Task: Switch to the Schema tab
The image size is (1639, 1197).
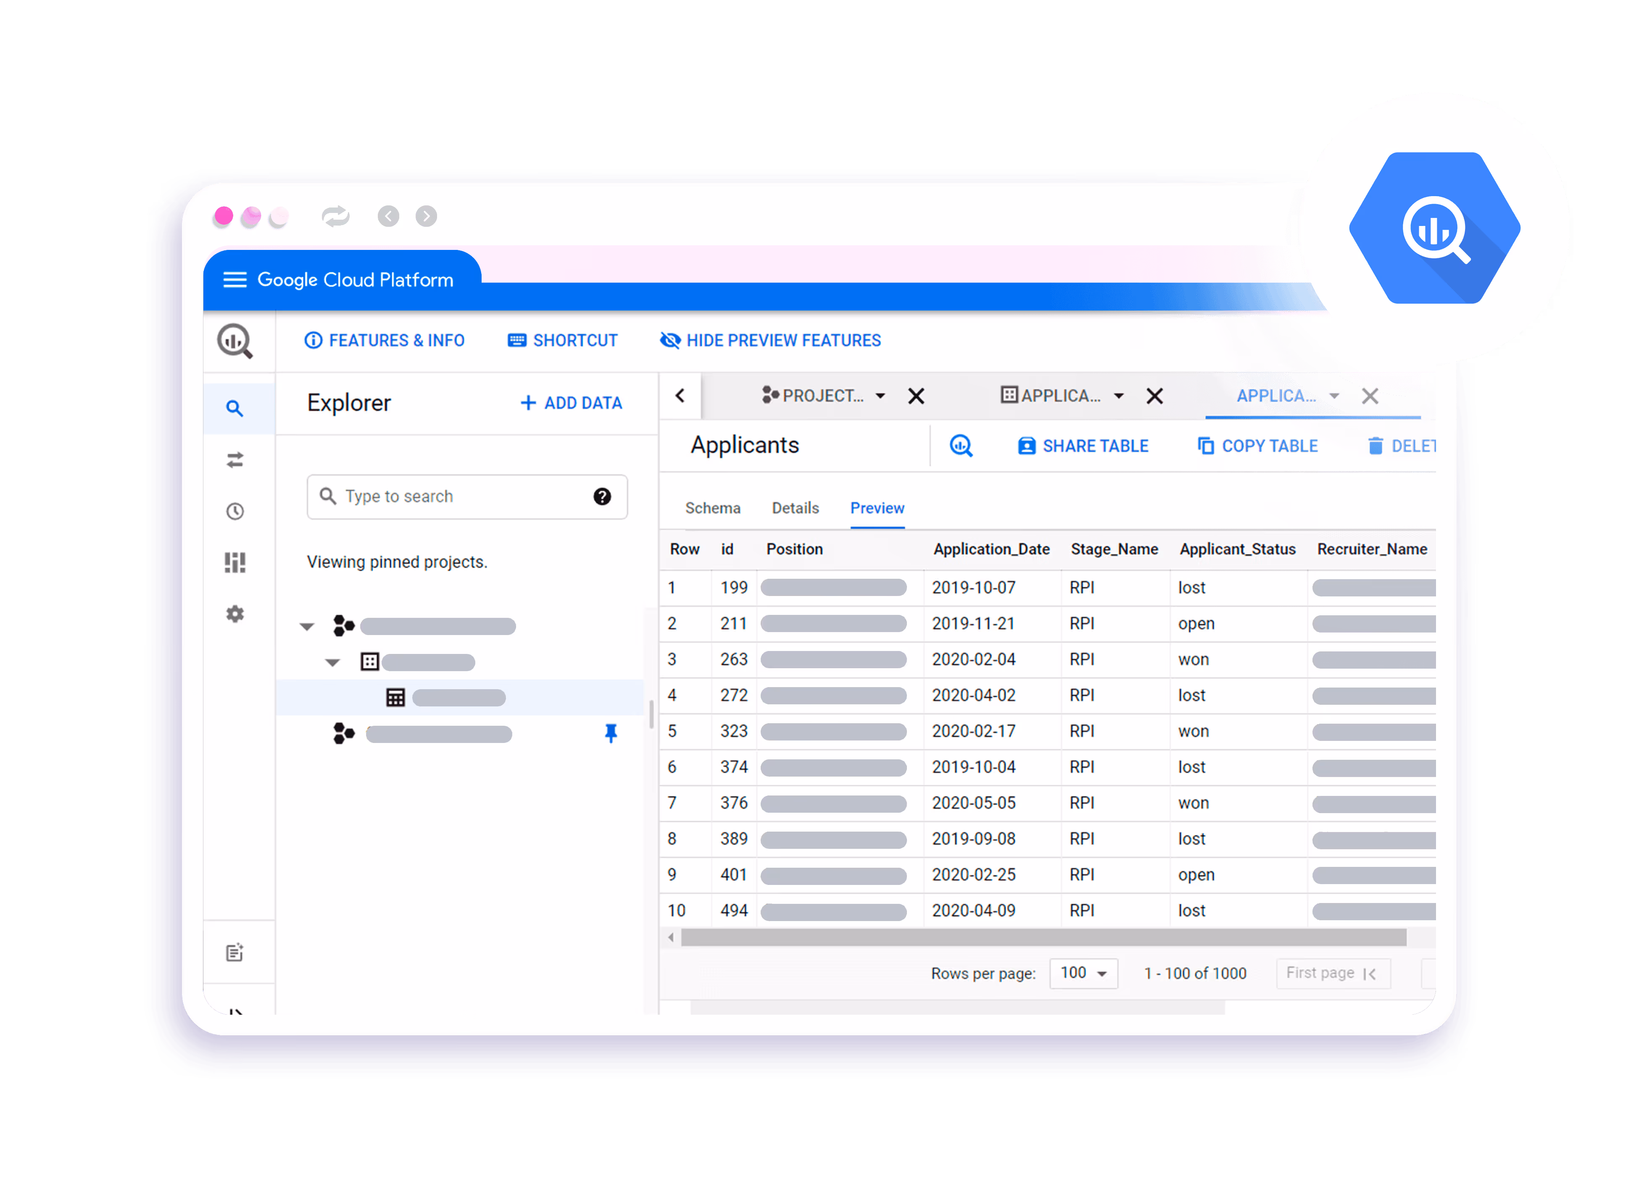Action: pos(713,508)
